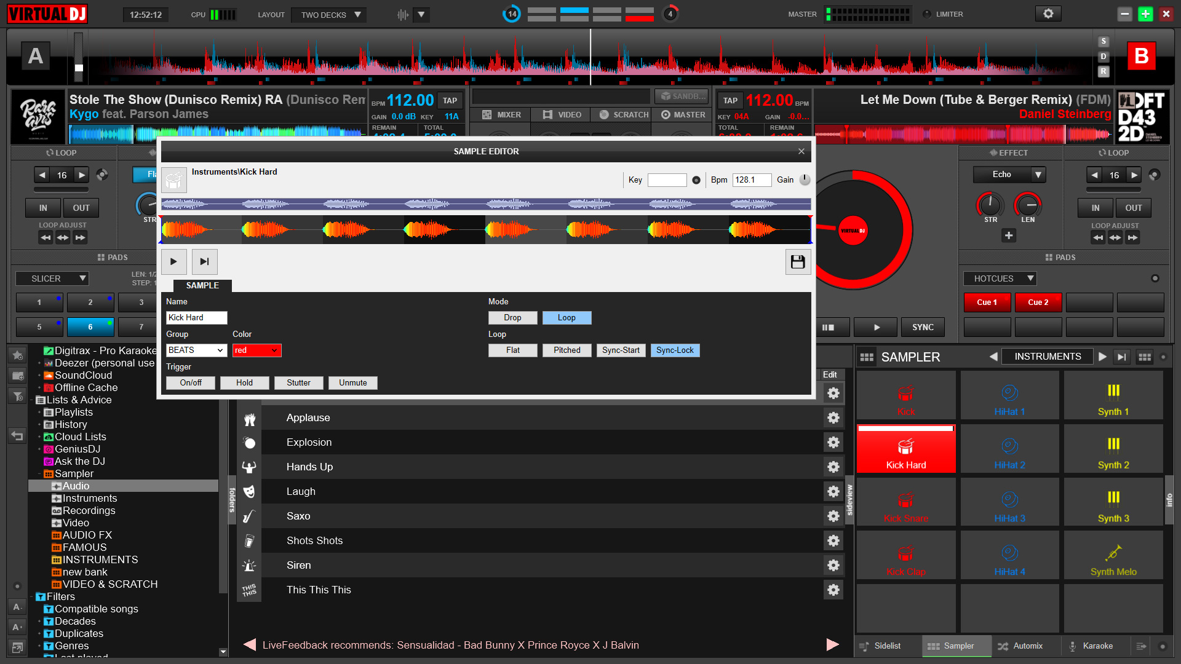1181x664 pixels.
Task: Set trigger to Stutter
Action: coord(298,383)
